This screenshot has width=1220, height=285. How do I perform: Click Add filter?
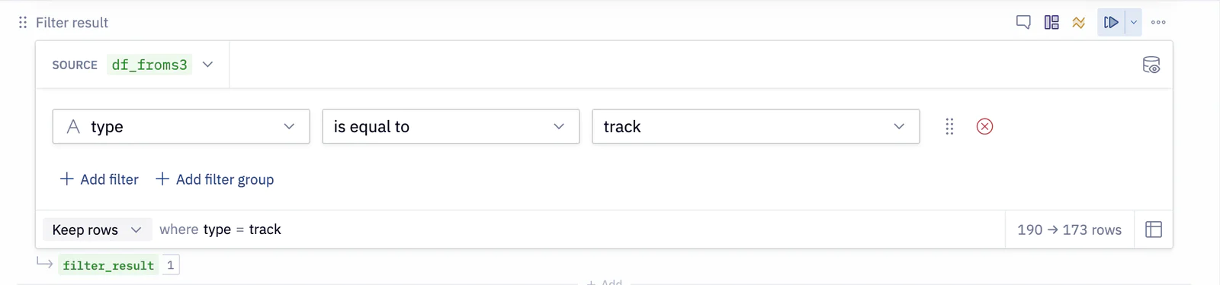pyautogui.click(x=99, y=179)
